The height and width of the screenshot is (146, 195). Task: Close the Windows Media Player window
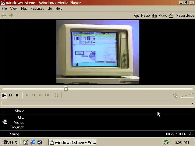pyautogui.click(x=192, y=3)
